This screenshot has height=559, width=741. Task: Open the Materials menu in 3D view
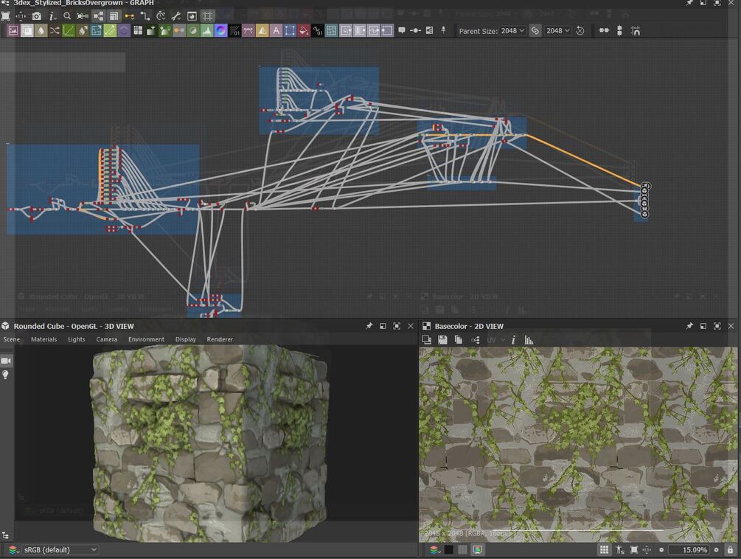coord(44,339)
